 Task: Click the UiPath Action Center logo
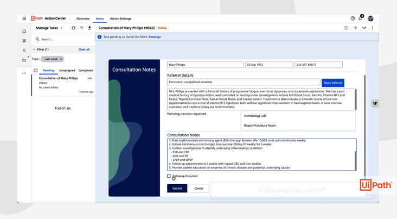(48, 18)
